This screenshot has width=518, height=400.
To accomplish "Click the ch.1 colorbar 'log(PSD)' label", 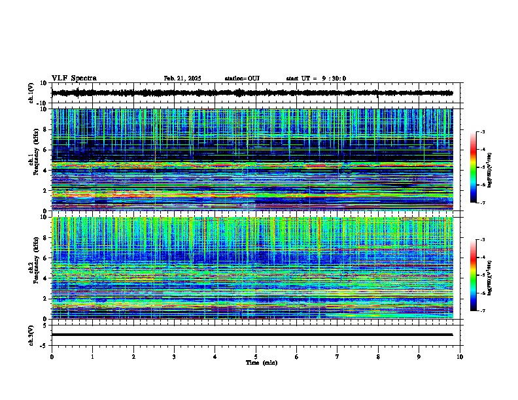I will coord(490,171).
